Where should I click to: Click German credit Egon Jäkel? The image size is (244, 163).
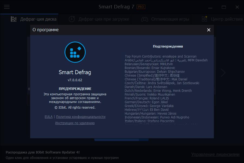(x=146, y=102)
